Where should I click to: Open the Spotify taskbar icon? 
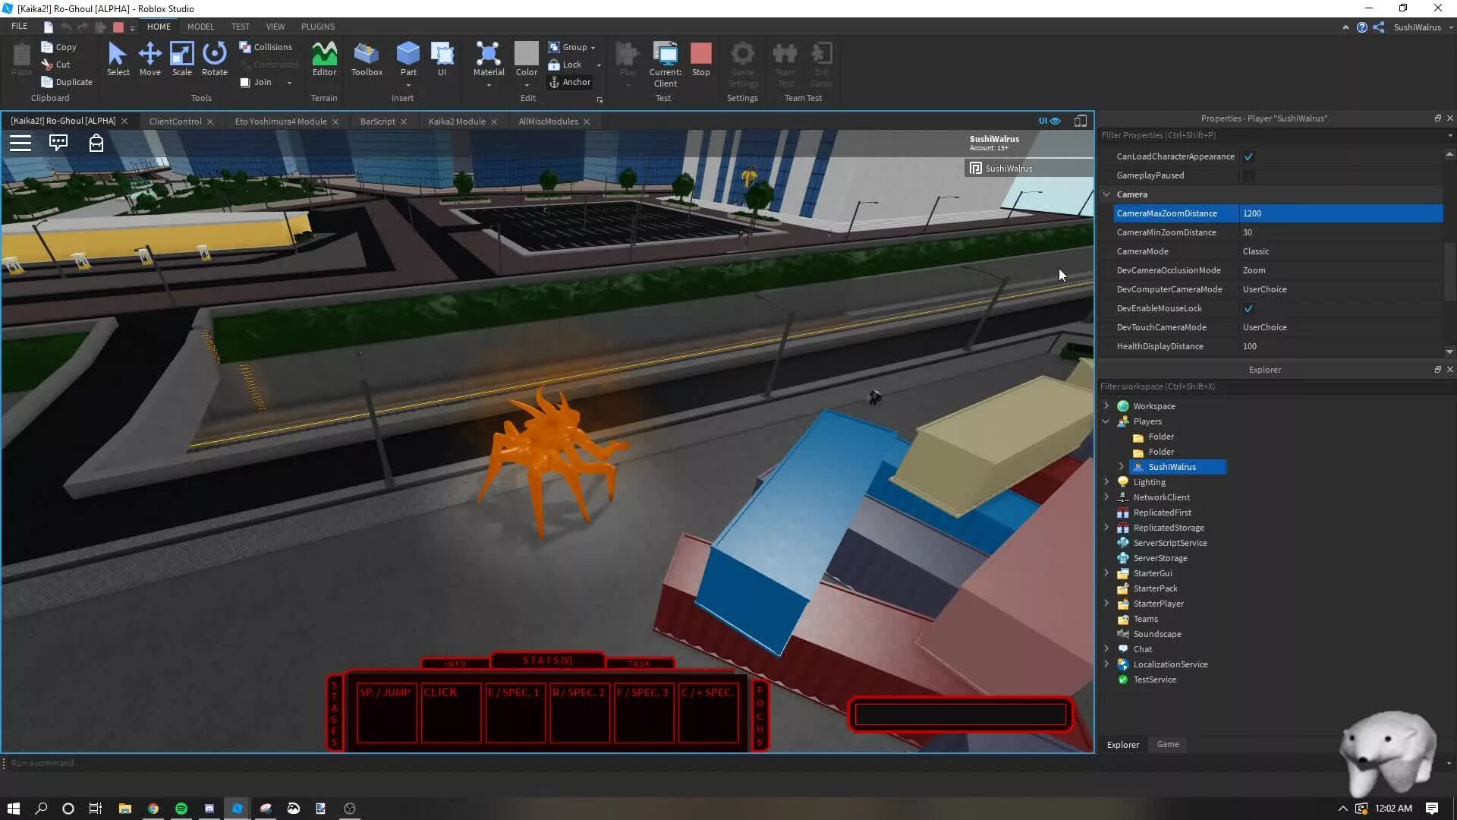(181, 809)
